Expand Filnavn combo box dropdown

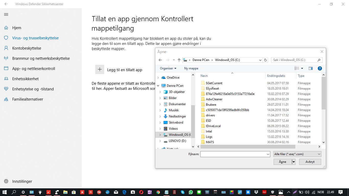tap(268, 154)
